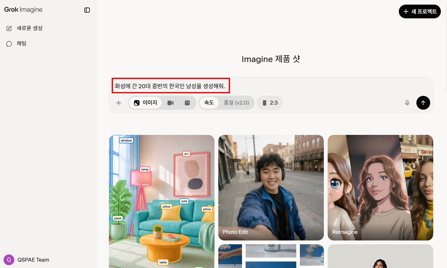The image size is (447, 268).
Task: Click the 새로운 생성 edit icon
Action: point(9,28)
